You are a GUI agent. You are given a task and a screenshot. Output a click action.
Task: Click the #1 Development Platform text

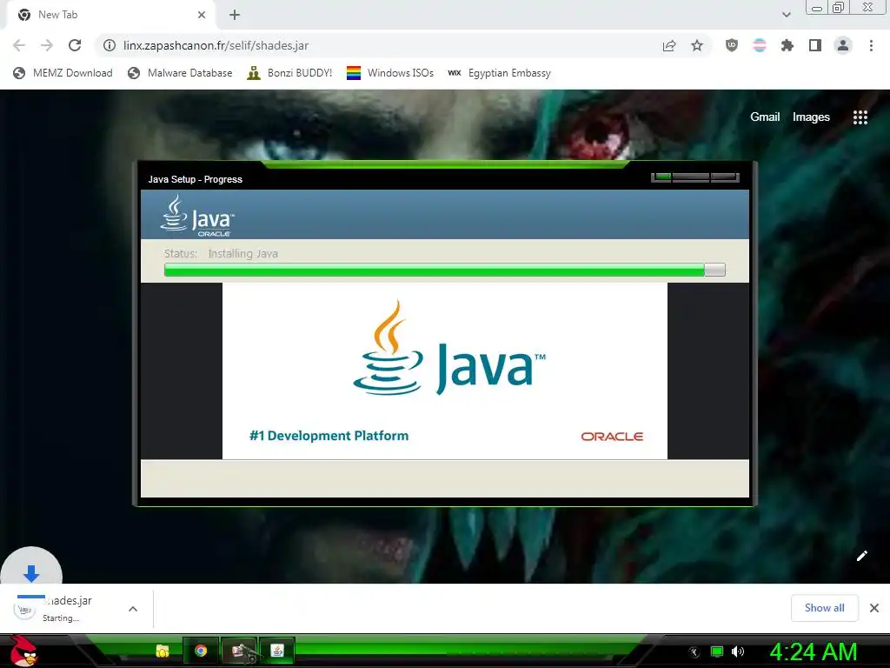tap(329, 436)
